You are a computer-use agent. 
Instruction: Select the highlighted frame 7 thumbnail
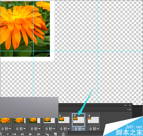coord(78,120)
